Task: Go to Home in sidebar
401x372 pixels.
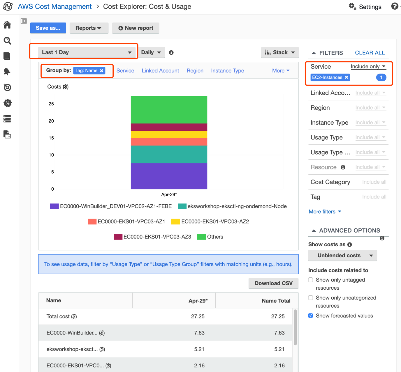Action: point(7,25)
